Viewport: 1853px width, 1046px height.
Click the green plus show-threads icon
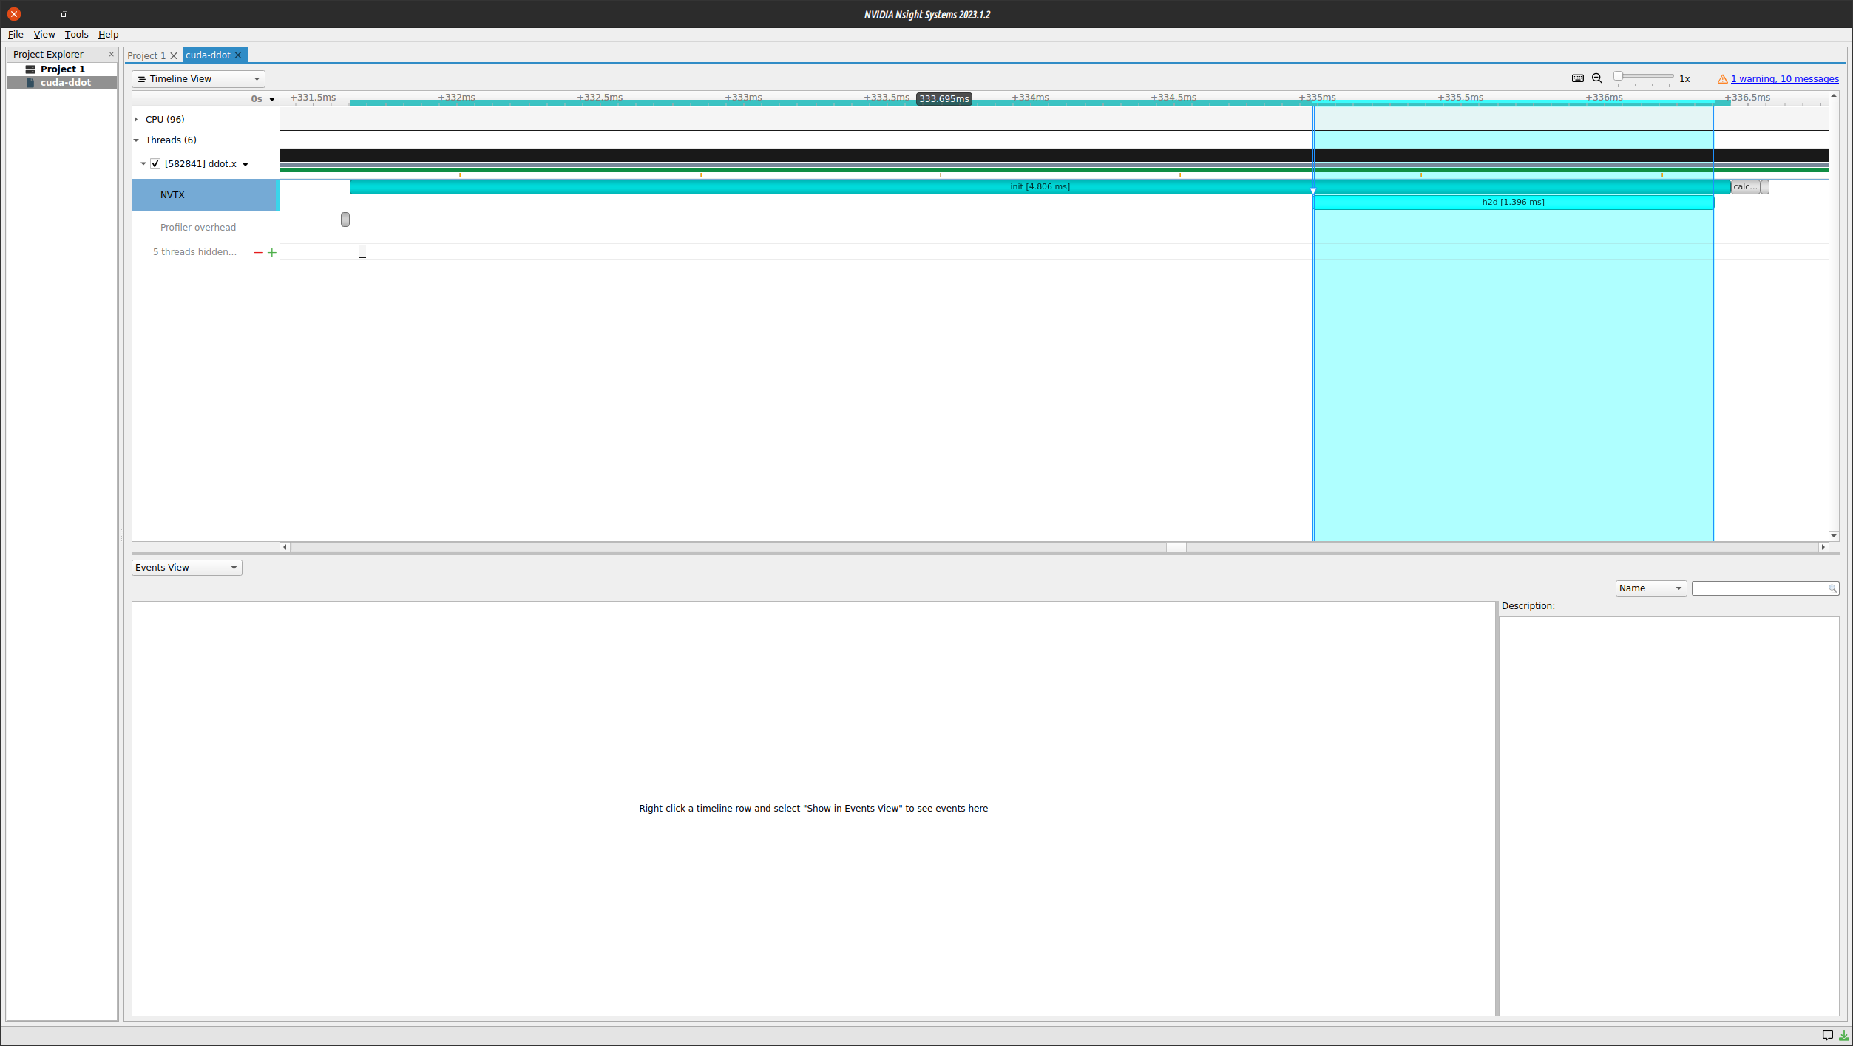click(272, 253)
